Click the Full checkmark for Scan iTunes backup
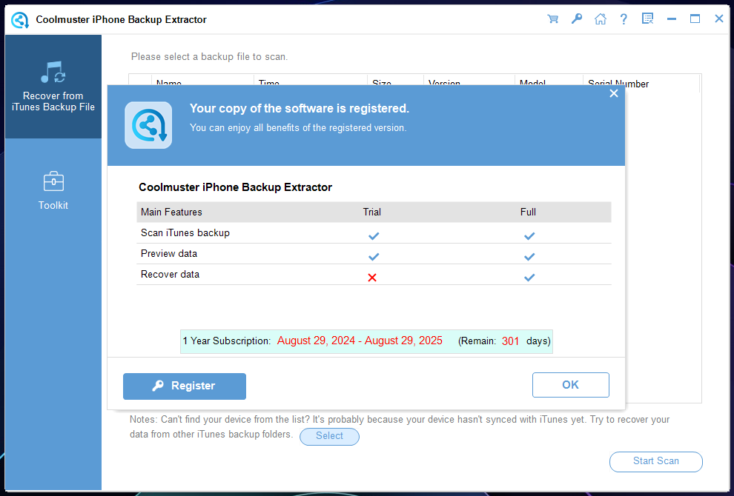 click(529, 235)
